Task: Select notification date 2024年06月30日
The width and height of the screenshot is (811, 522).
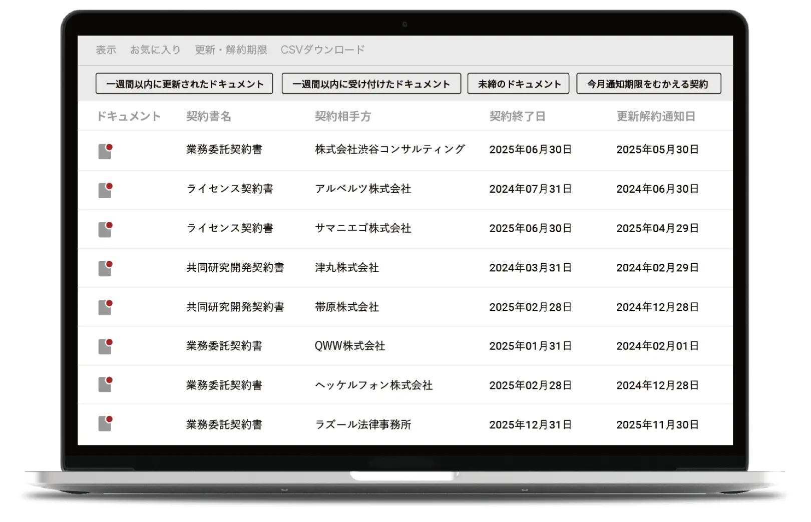Action: [657, 189]
